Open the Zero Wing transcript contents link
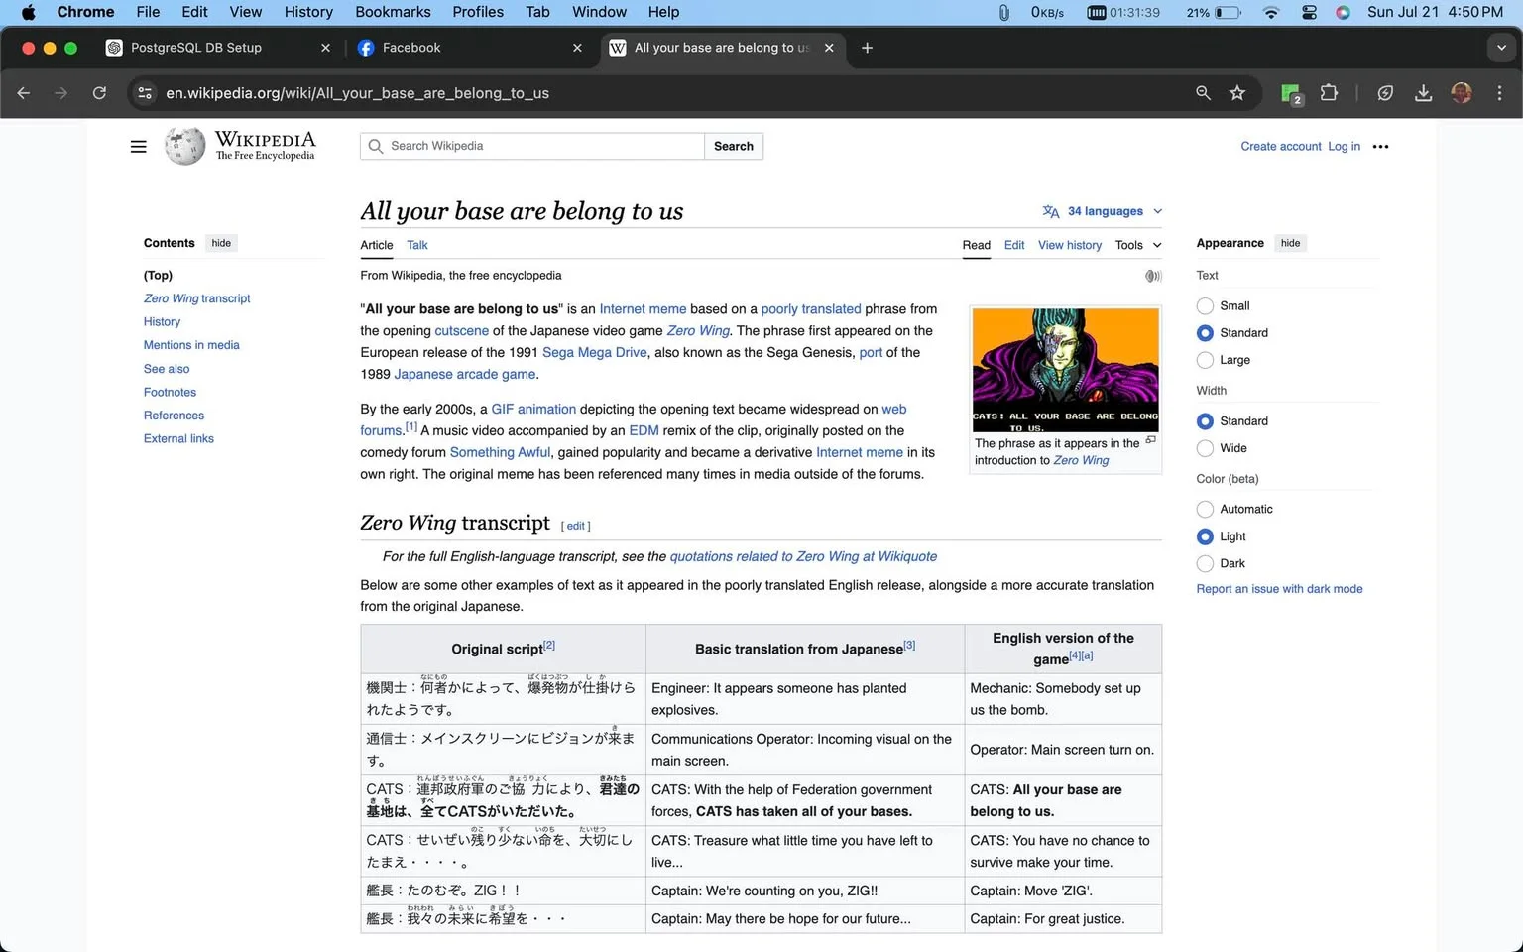 [x=196, y=298]
